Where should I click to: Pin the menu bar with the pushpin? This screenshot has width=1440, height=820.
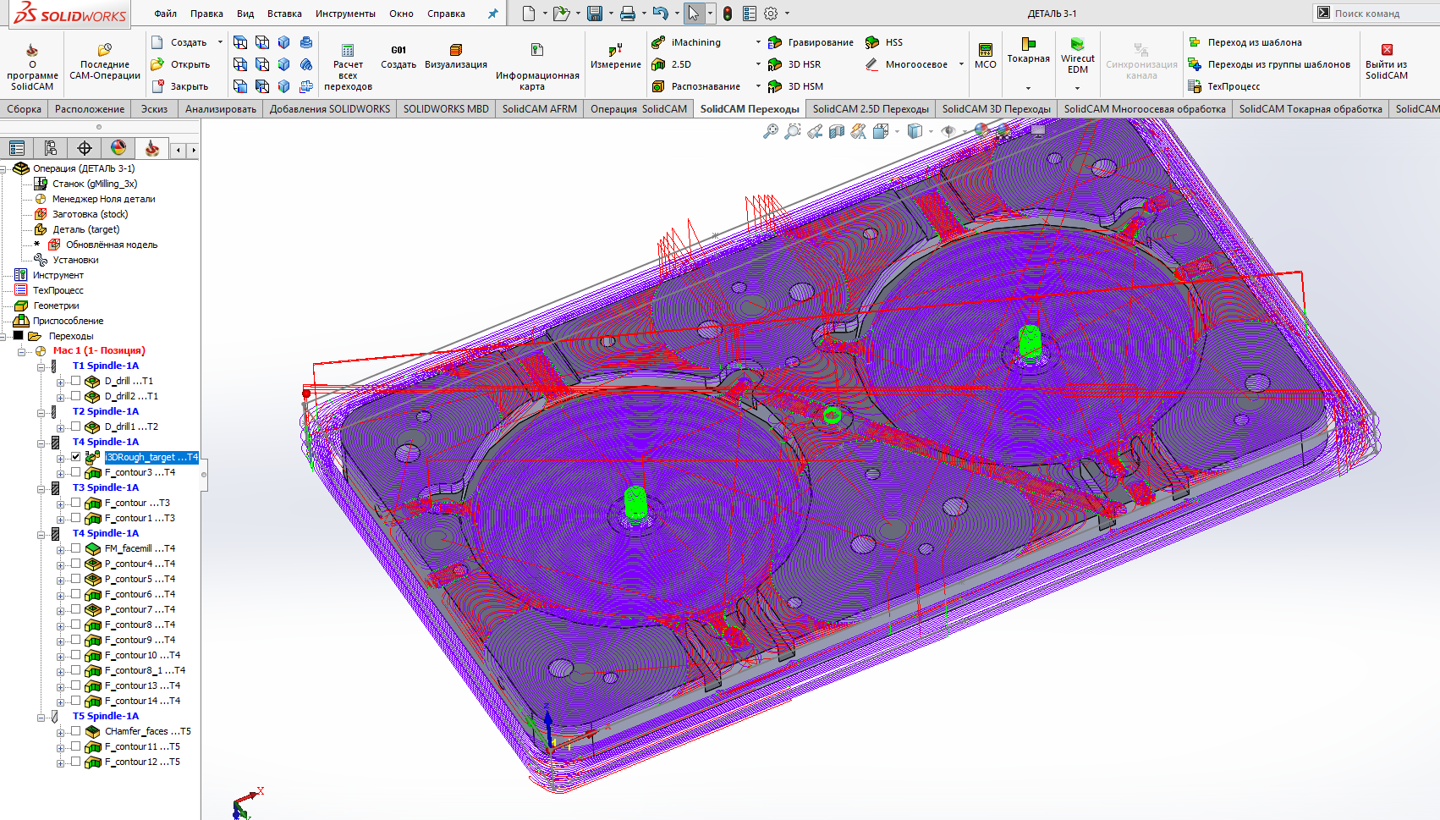(493, 14)
